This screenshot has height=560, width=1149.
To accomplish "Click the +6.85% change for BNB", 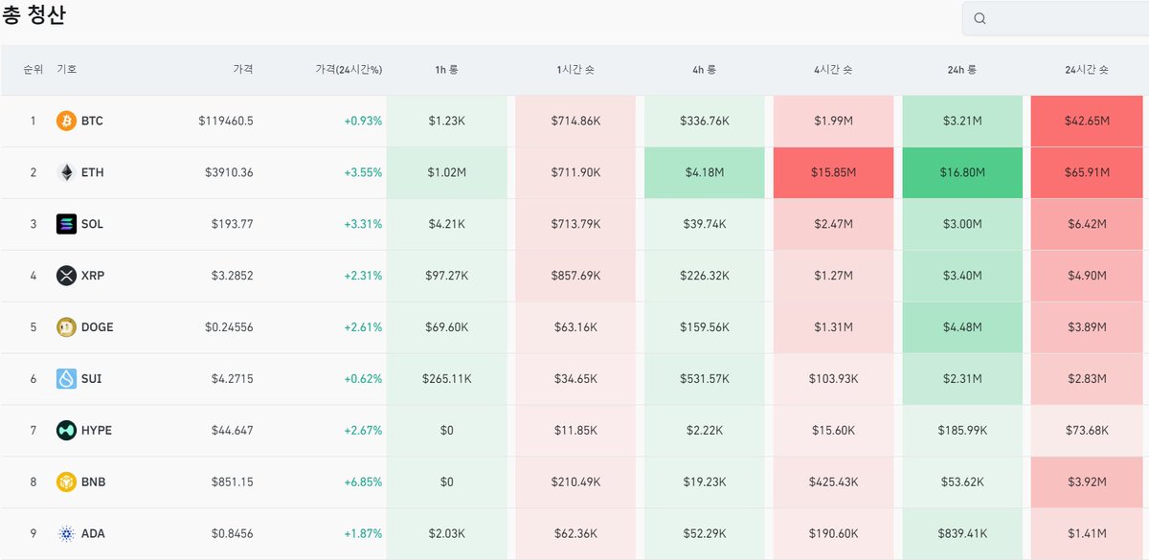I will click(x=363, y=482).
